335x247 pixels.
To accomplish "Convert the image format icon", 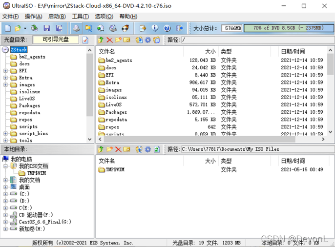I will click(x=101, y=28).
